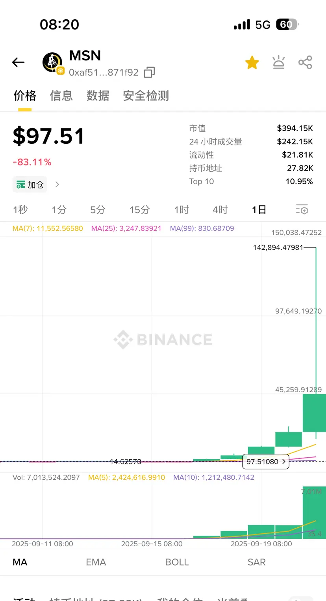Tap the 97.51080 current price label

tap(266, 462)
